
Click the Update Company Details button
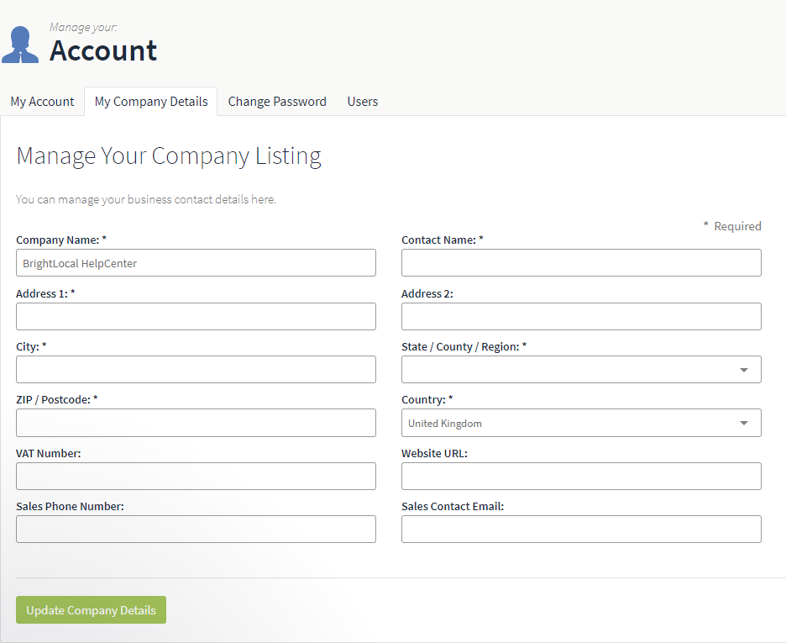click(x=91, y=610)
